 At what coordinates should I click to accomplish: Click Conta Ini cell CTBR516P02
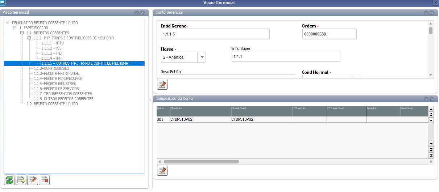click(x=200, y=119)
